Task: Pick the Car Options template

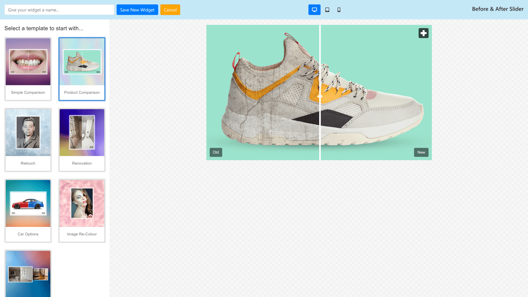Action: click(28, 210)
